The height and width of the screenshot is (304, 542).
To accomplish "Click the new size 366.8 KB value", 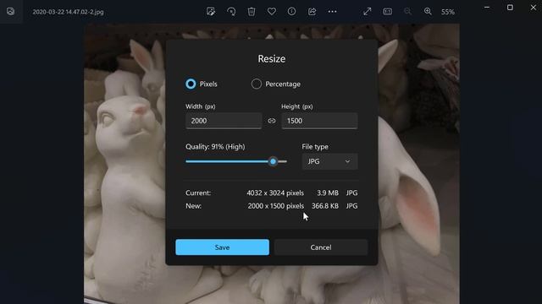I will 325,206.
